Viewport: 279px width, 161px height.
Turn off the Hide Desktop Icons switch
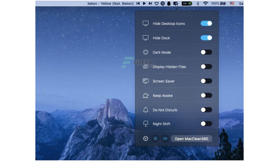(x=206, y=23)
